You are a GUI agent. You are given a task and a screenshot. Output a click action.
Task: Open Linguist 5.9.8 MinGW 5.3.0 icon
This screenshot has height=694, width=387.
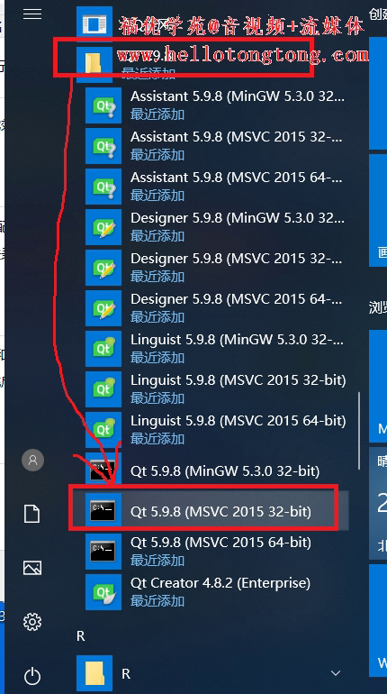(x=103, y=349)
